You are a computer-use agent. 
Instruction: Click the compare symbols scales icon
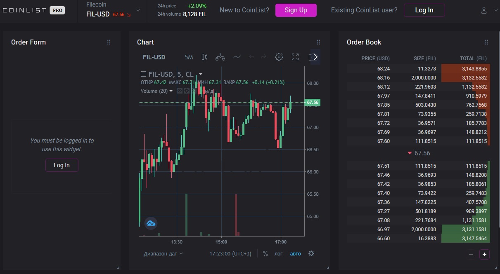click(220, 57)
